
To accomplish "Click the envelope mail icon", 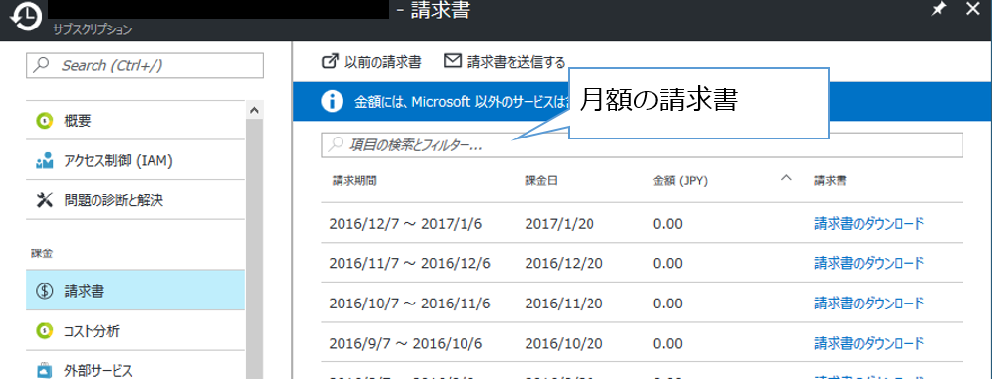I will [452, 61].
